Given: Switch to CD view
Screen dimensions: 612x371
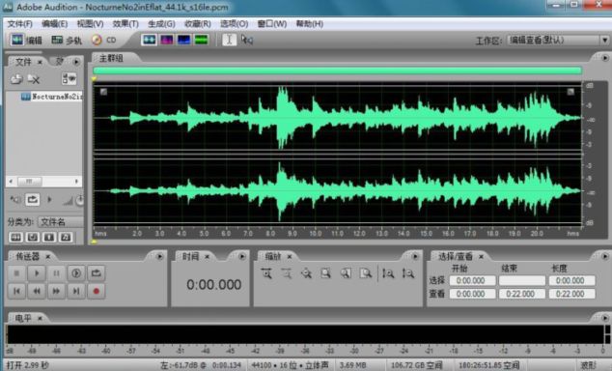Looking at the screenshot, I should point(104,40).
